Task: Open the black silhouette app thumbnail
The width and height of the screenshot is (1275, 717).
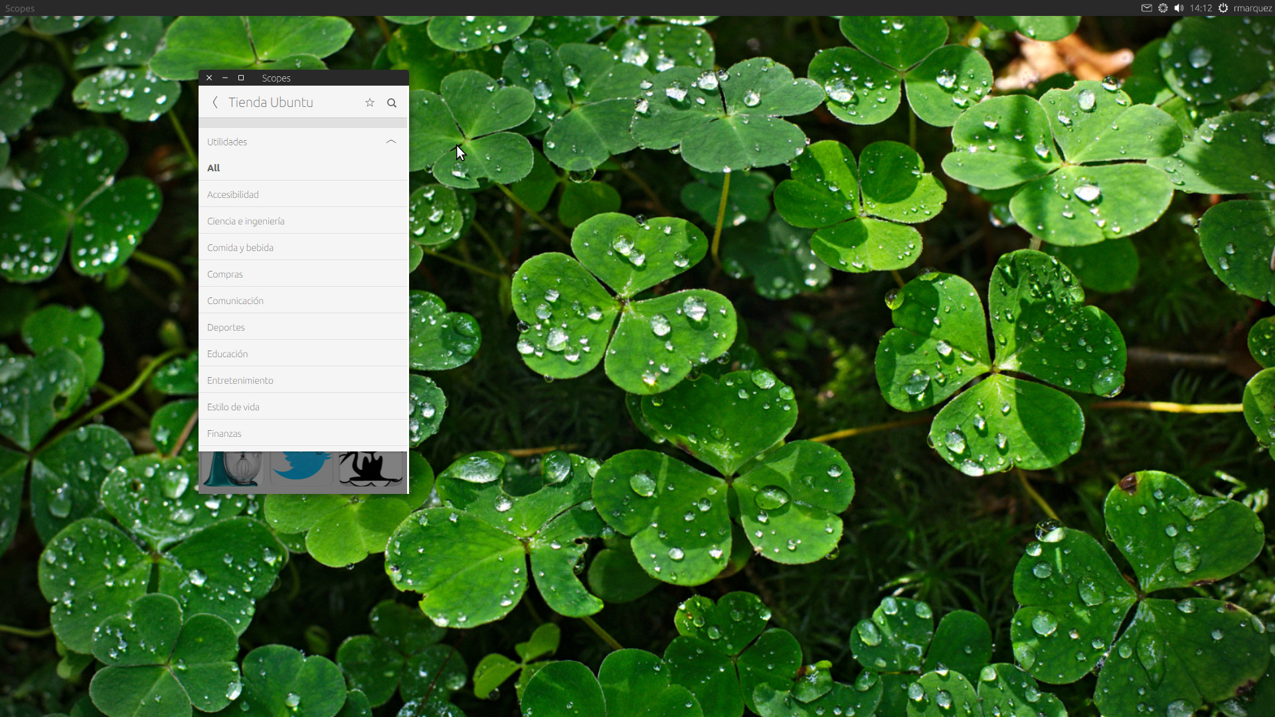Action: click(371, 469)
